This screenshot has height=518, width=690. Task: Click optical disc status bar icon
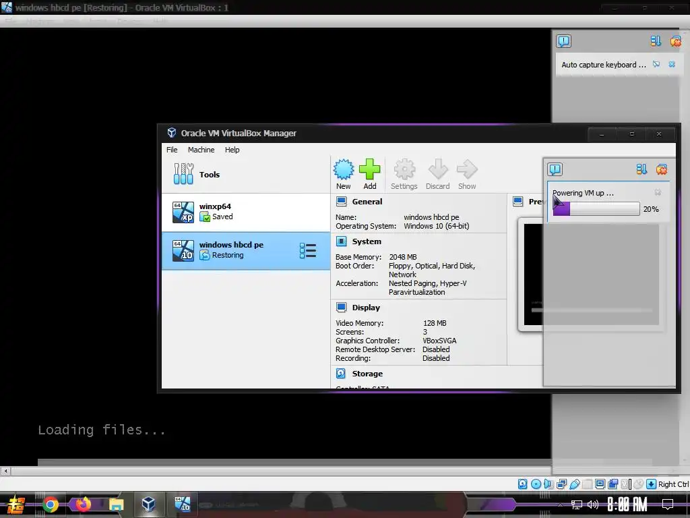click(x=536, y=484)
